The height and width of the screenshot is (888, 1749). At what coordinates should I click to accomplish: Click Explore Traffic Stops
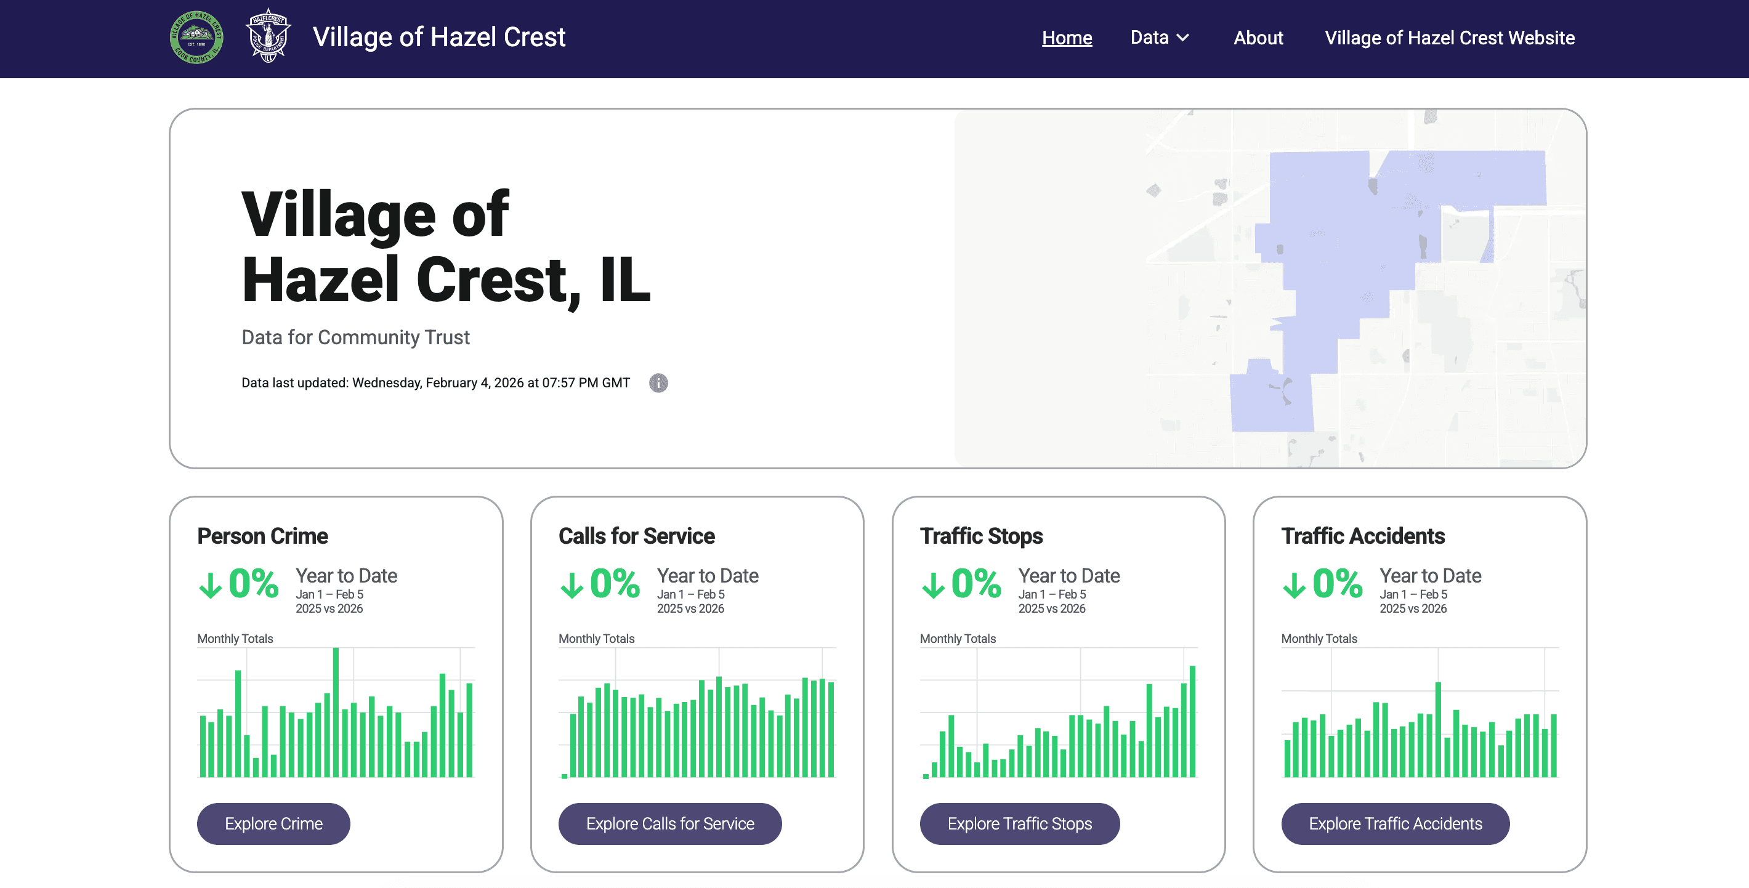(1019, 823)
